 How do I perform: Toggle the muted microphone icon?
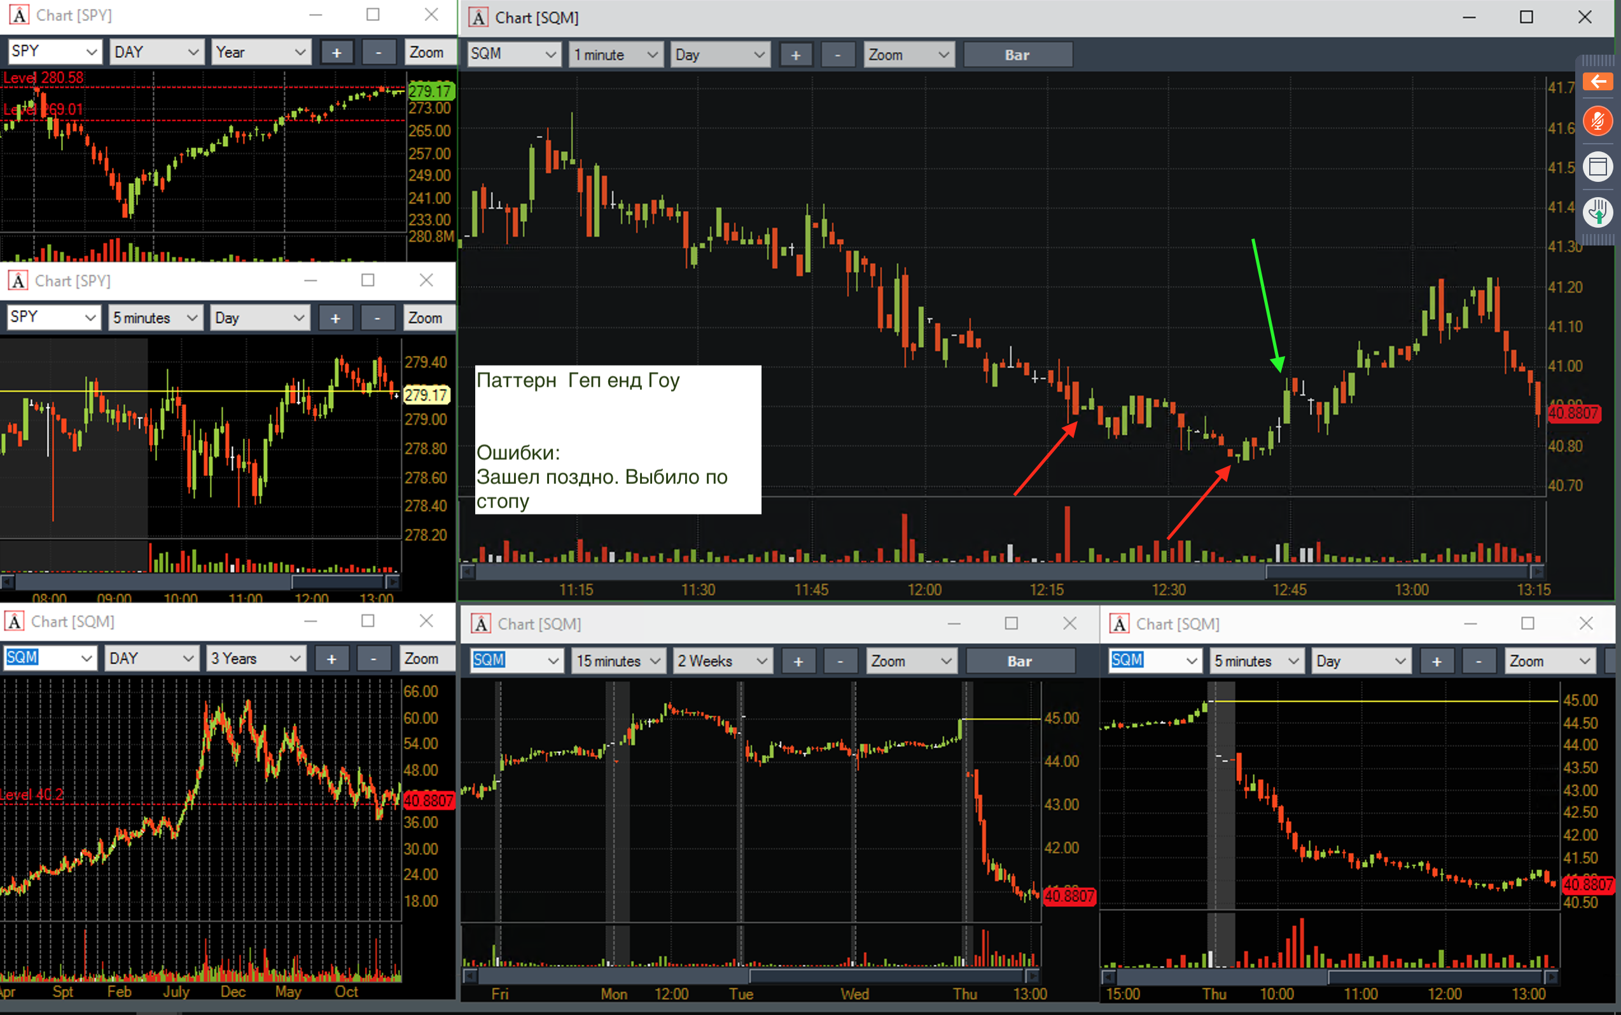1597,121
